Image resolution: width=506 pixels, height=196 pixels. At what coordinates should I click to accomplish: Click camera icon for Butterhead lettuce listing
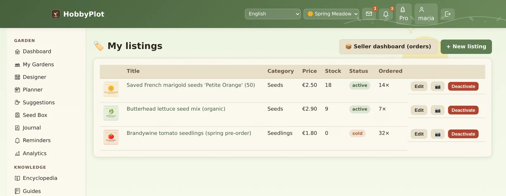(x=438, y=110)
